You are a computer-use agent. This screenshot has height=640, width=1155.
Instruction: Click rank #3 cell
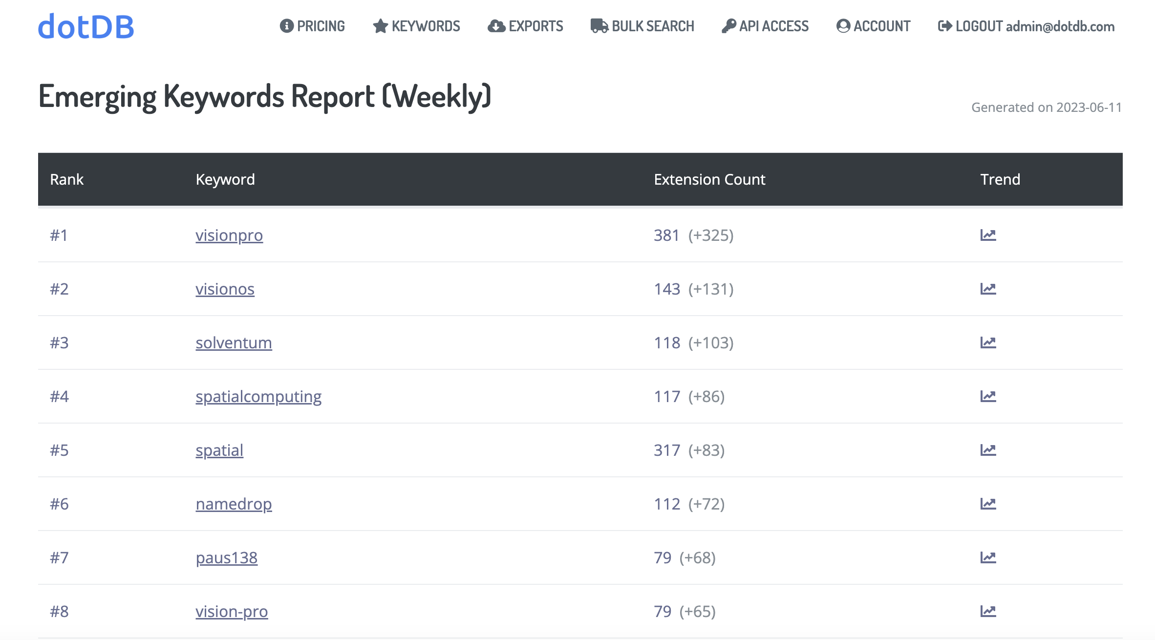pyautogui.click(x=59, y=342)
